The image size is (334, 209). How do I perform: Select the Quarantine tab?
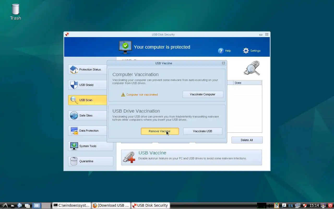pos(91,161)
